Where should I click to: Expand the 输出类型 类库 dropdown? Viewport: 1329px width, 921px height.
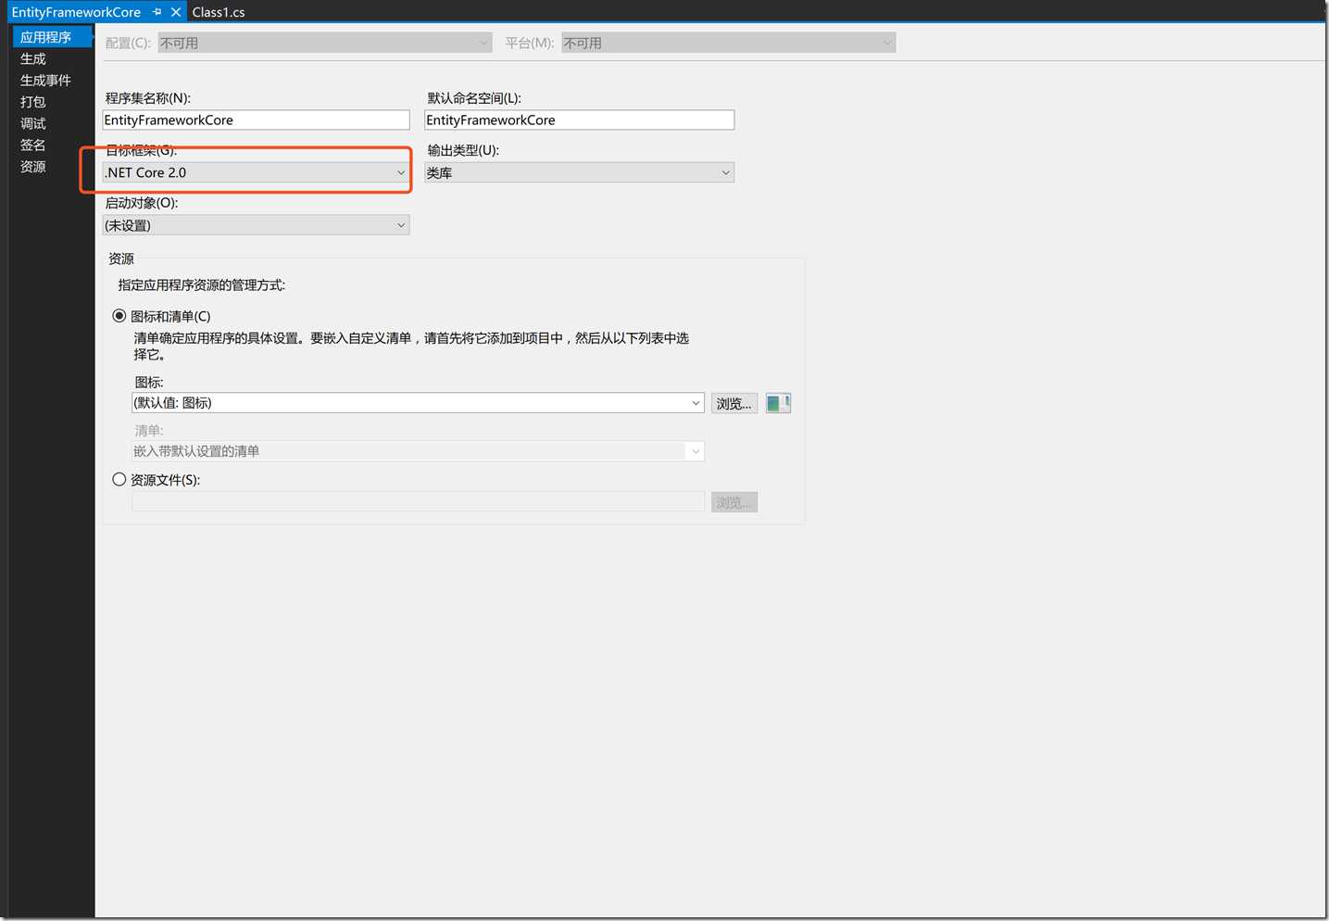tap(579, 172)
